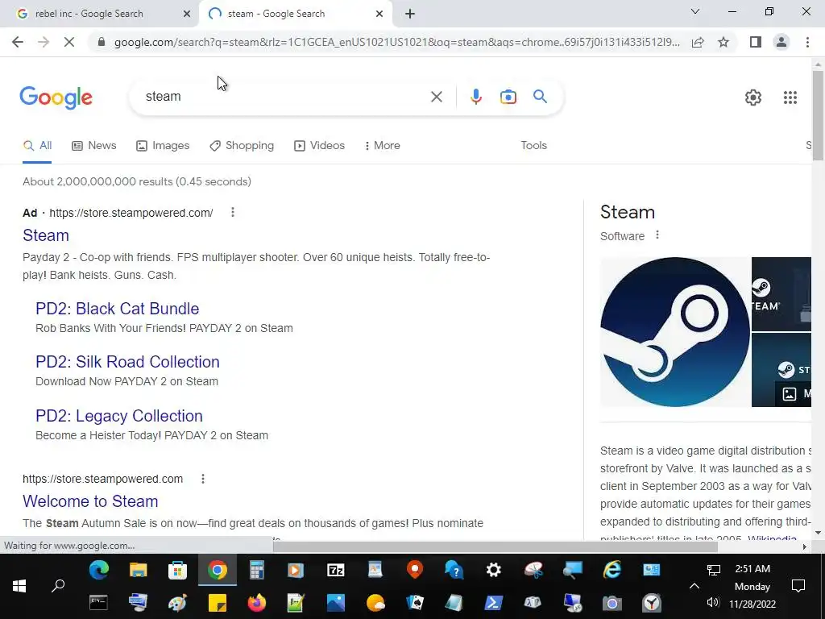Image resolution: width=825 pixels, height=619 pixels.
Task: Go back to the previous page
Action: click(x=18, y=42)
